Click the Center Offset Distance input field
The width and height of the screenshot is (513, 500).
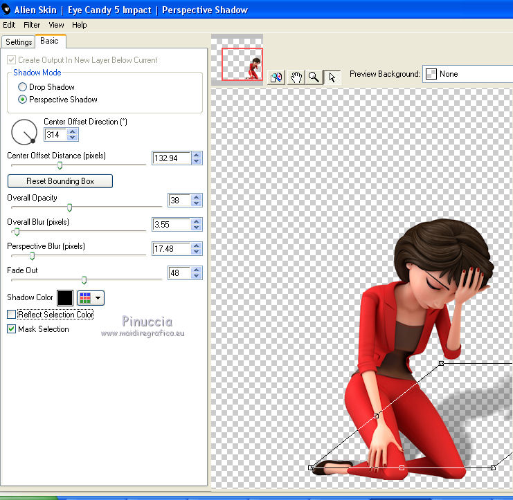[172, 158]
